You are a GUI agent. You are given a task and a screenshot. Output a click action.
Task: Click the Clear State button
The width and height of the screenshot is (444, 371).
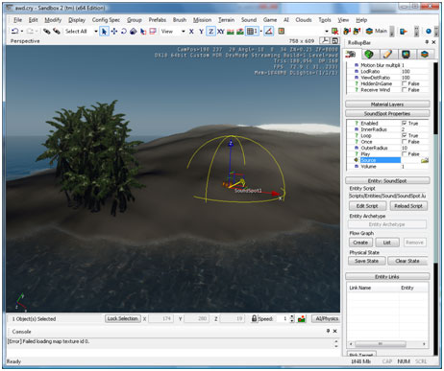click(407, 261)
